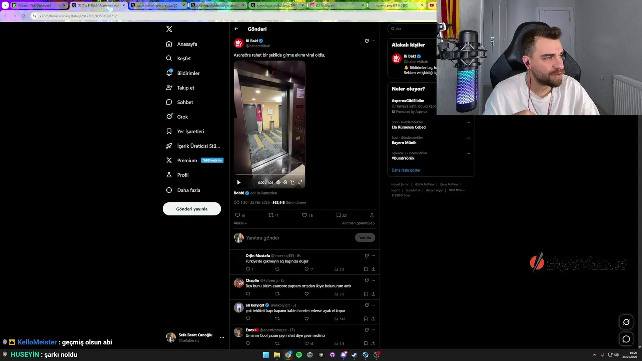642x361 pixels.
Task: Open Alıntıları görüntüle link
Action: (x=358, y=223)
